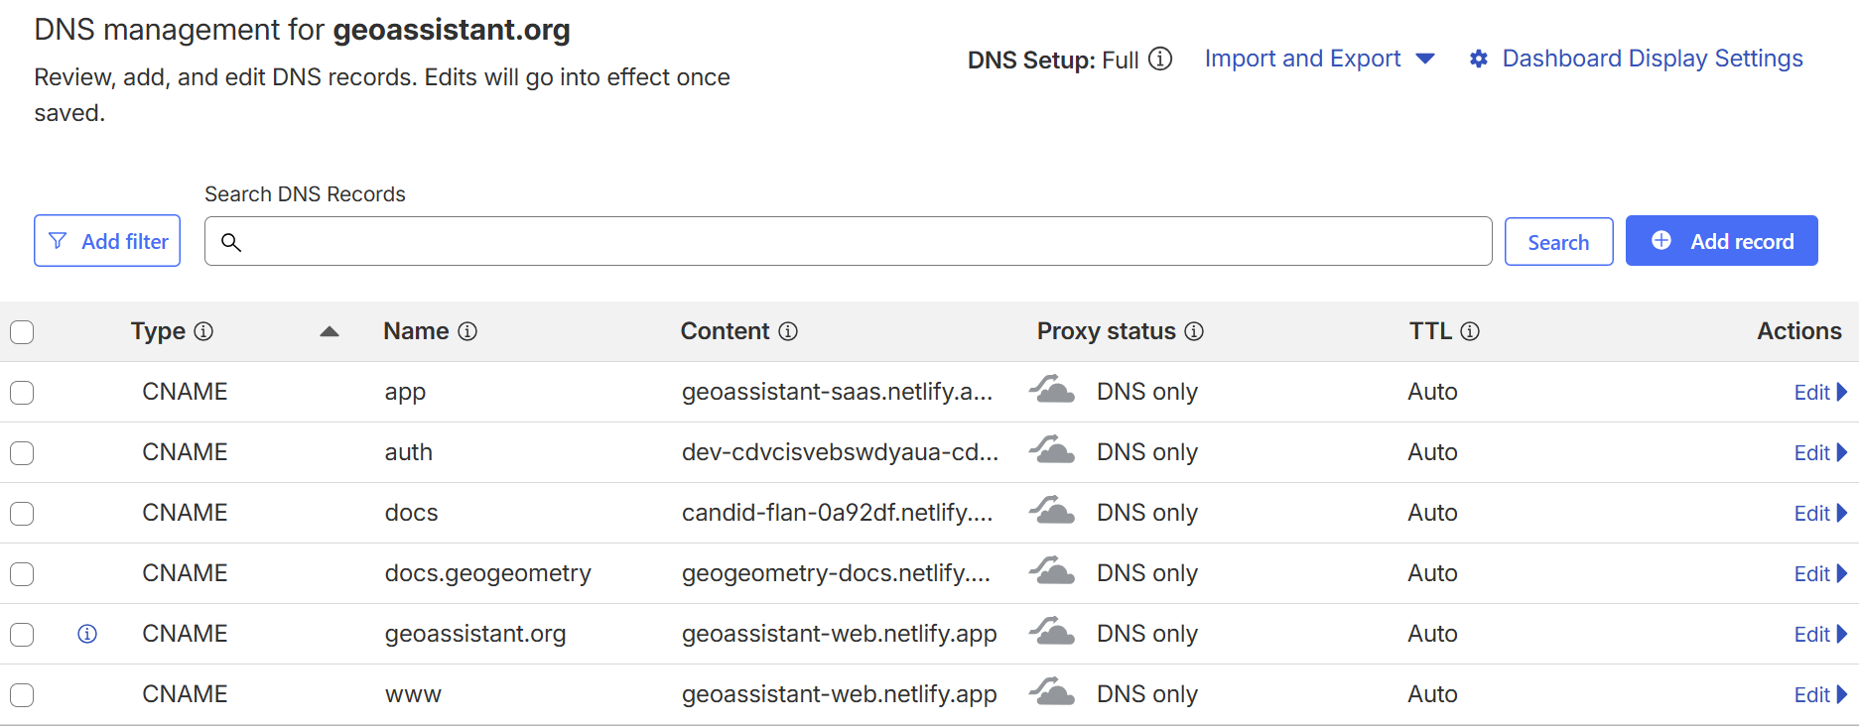
Task: Click the info icon beside Name header
Action: [467, 331]
